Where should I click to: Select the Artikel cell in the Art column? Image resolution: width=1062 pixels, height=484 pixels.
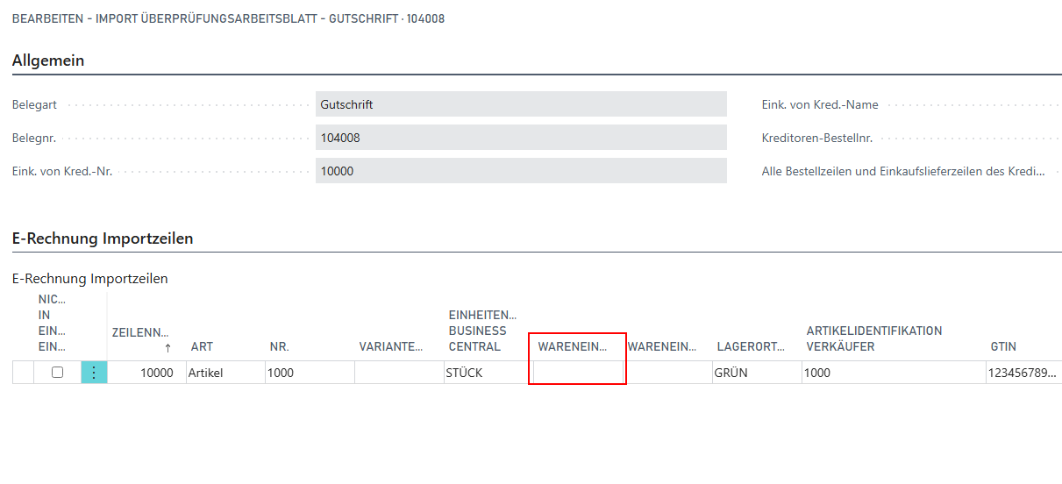[225, 373]
